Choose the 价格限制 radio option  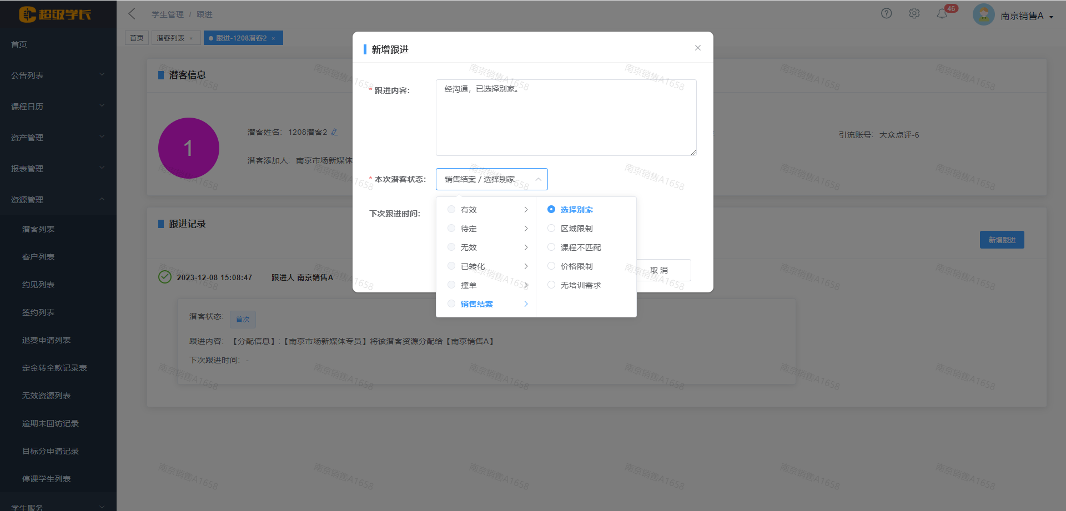[551, 266]
